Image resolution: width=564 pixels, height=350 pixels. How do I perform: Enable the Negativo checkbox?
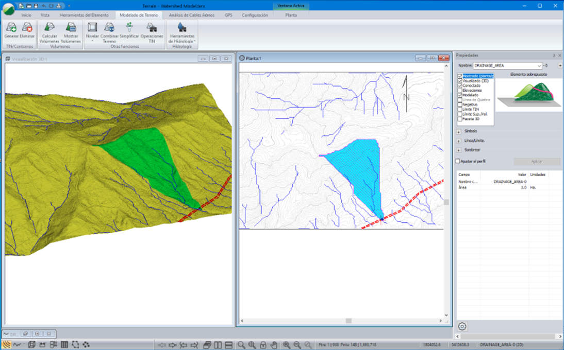(460, 104)
